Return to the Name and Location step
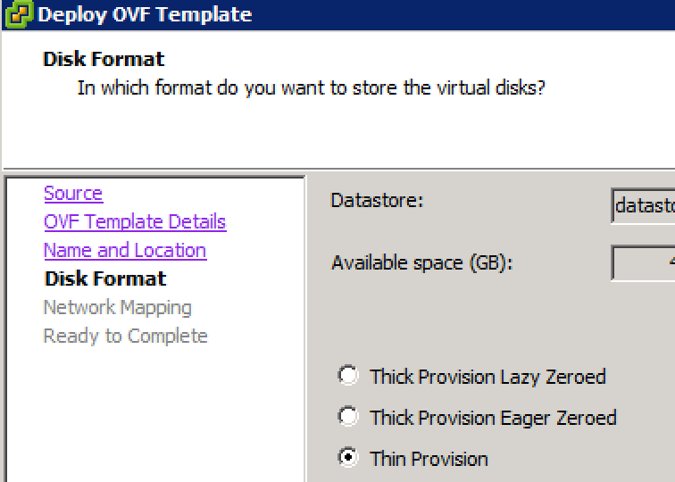Viewport: 675px width, 482px height. coord(125,250)
